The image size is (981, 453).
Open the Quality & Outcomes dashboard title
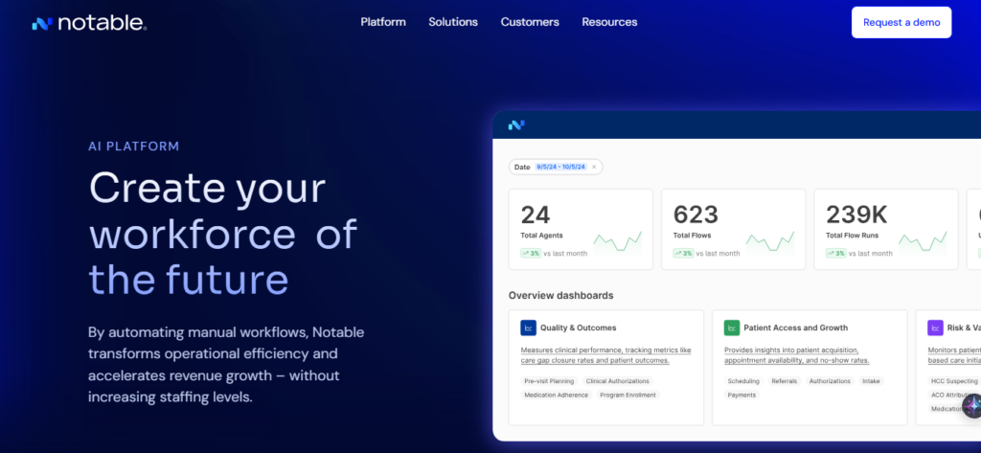(x=578, y=328)
